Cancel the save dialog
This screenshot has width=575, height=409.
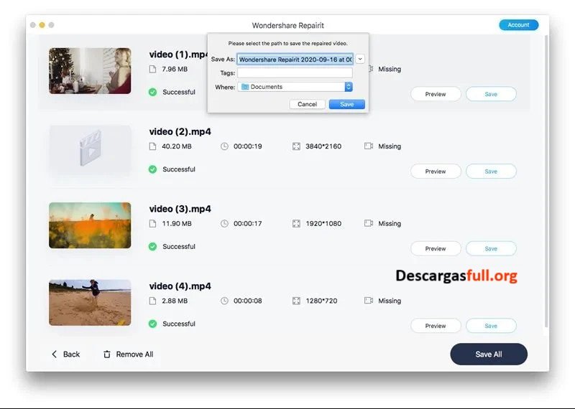point(307,104)
